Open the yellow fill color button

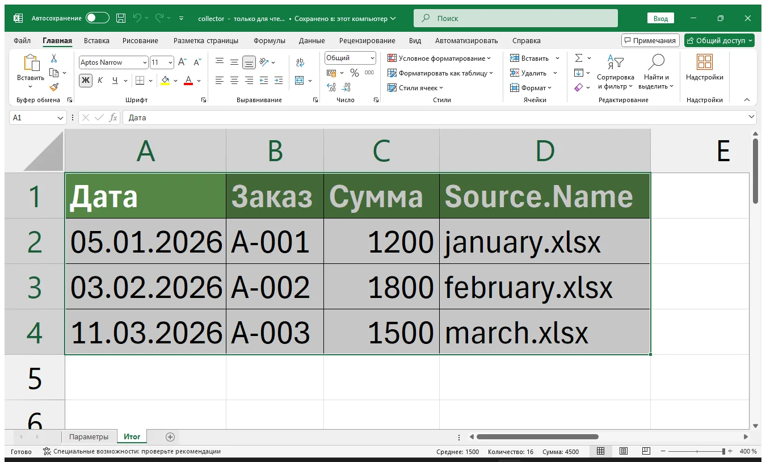pyautogui.click(x=165, y=81)
